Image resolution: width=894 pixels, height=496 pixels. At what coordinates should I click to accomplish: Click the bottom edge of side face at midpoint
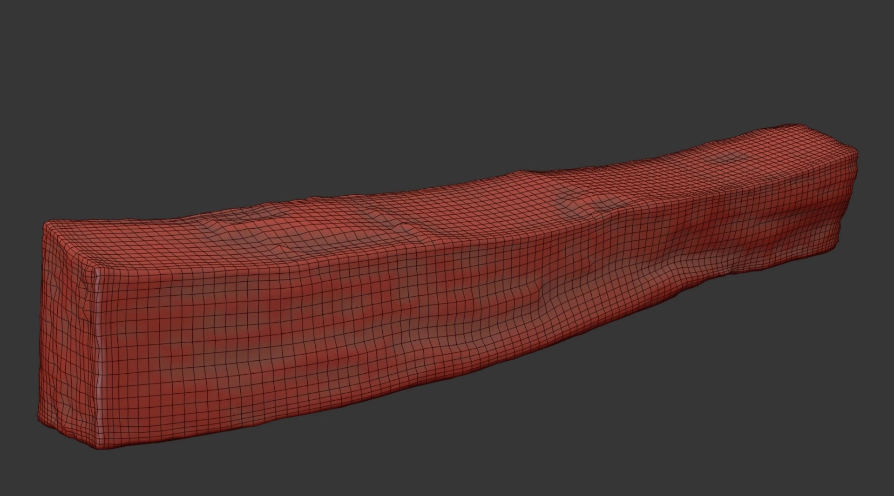tap(419, 400)
